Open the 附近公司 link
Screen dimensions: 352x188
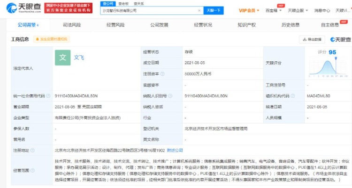tap(175, 151)
